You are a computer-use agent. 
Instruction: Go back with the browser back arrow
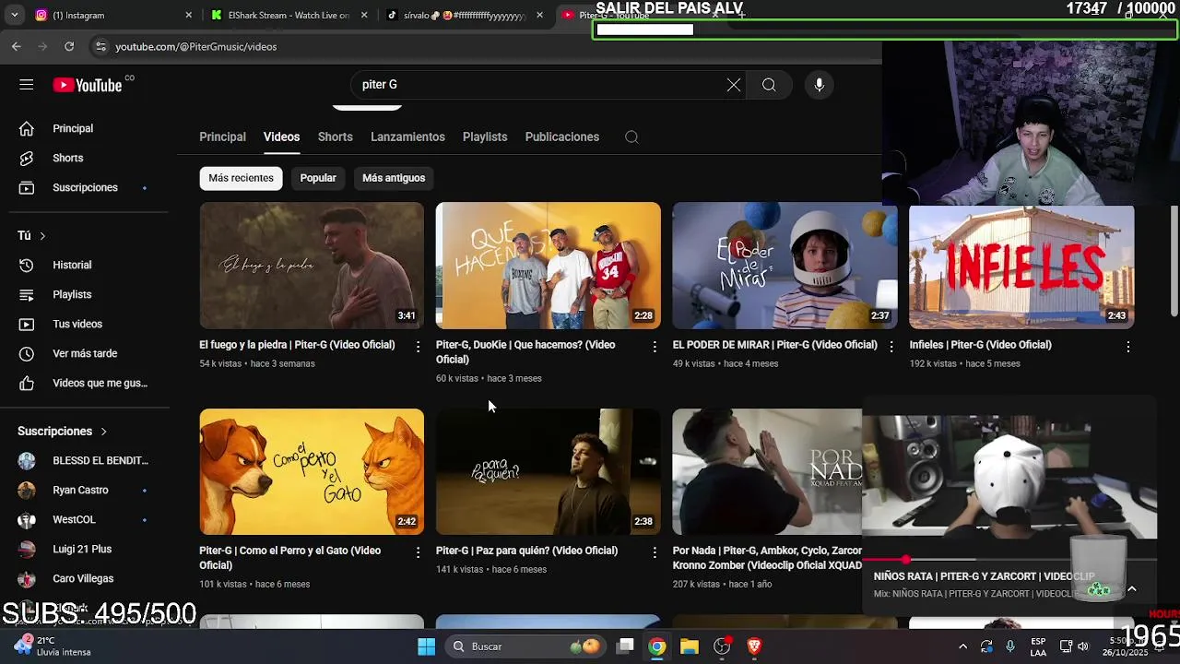[x=17, y=46]
